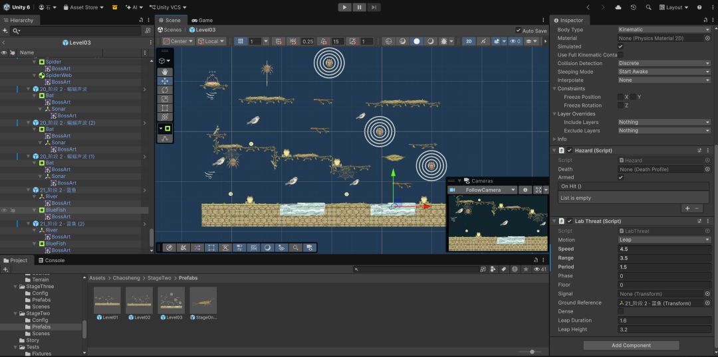Toggle scene audio icon
Viewport: 718px width, 357px height.
click(483, 41)
